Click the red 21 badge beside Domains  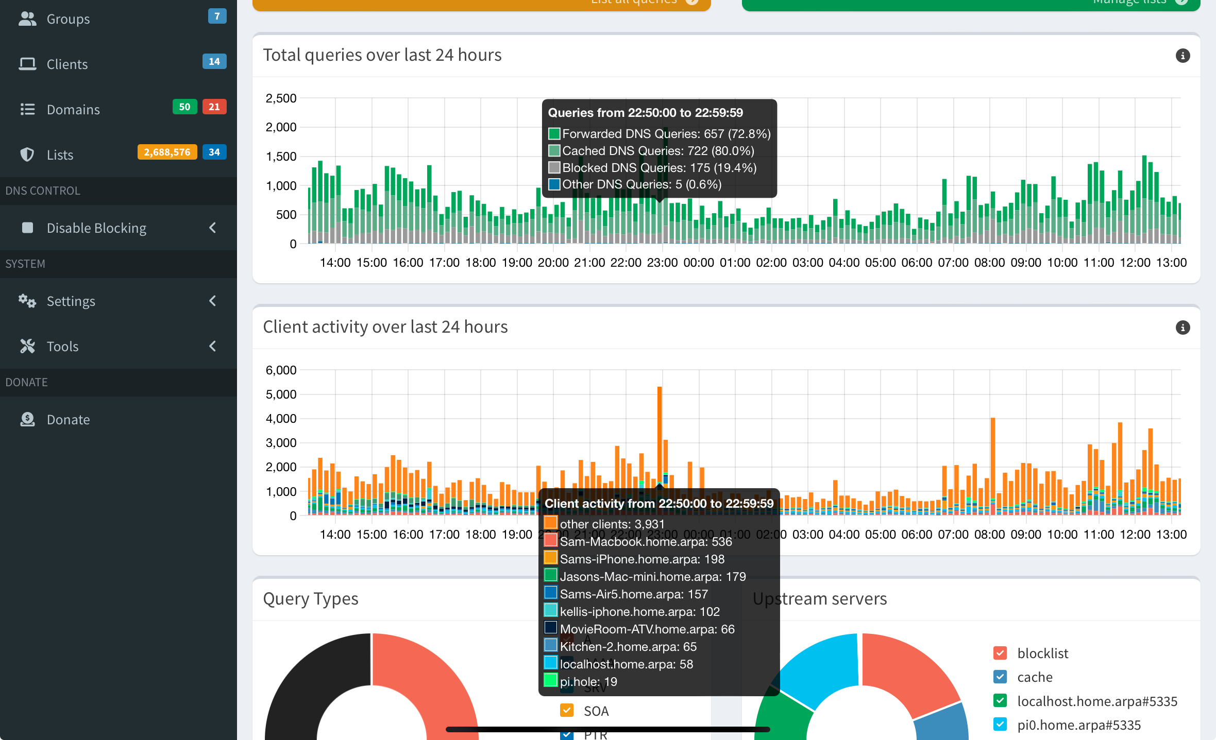tap(214, 107)
